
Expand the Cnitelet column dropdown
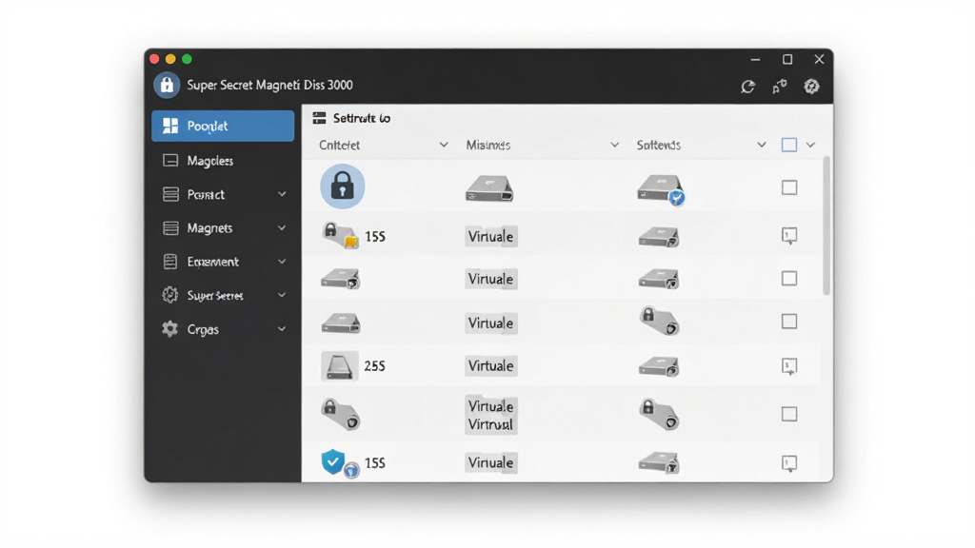(x=444, y=145)
